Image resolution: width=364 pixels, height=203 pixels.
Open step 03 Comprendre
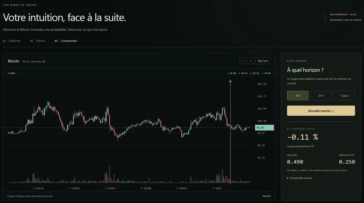point(66,41)
